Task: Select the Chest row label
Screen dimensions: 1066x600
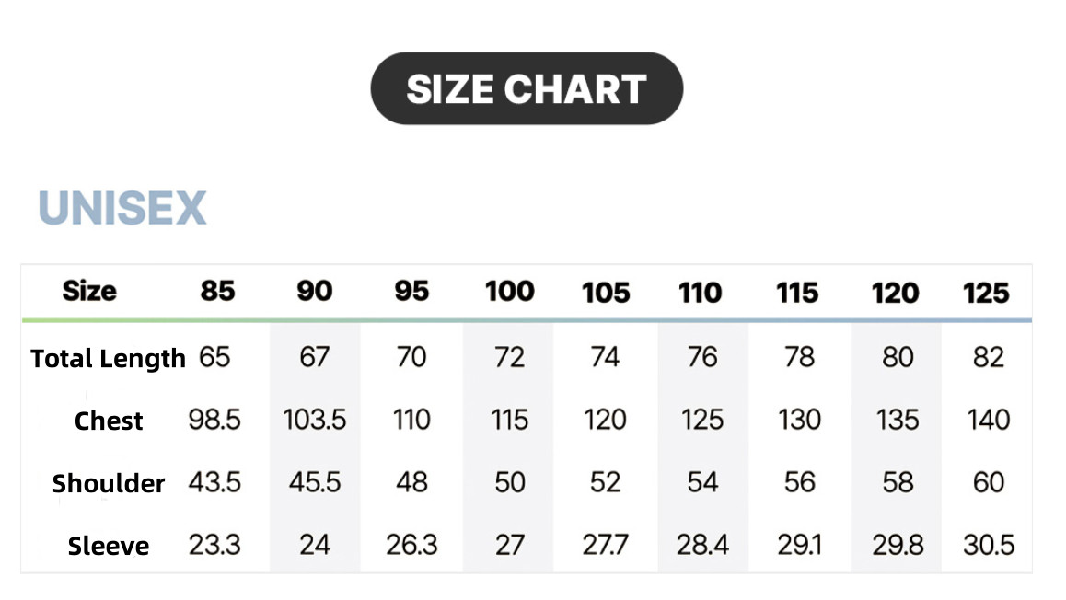Action: click(109, 421)
